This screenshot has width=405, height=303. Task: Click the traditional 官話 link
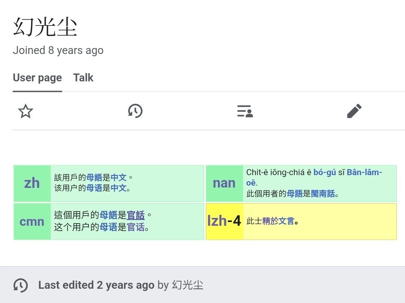tap(136, 215)
